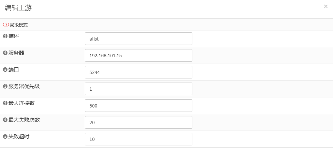This screenshot has height=148, width=333.
Task: Select the 失败超时 field showing 10
Action: [x=138, y=139]
